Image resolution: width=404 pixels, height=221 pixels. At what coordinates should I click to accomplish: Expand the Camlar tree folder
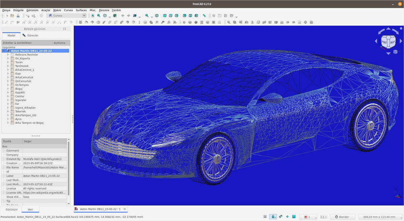(8, 96)
